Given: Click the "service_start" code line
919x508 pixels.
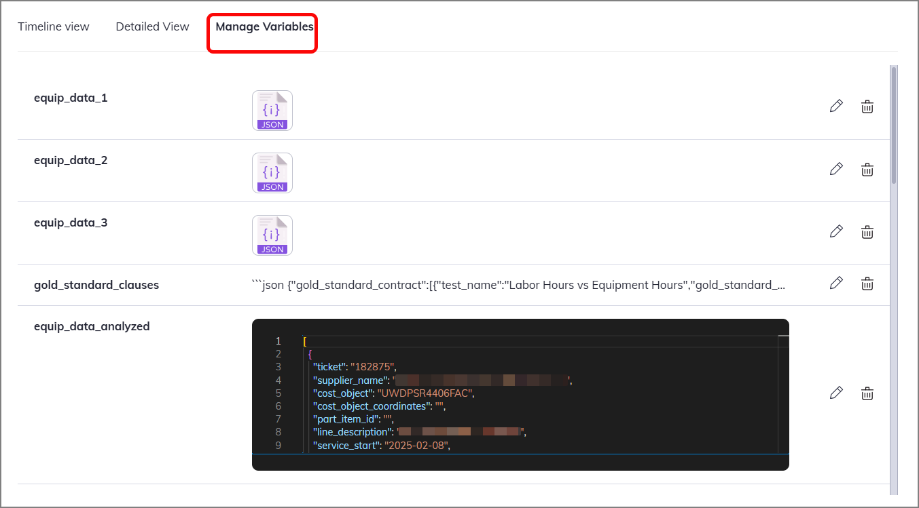Looking at the screenshot, I should click(382, 445).
